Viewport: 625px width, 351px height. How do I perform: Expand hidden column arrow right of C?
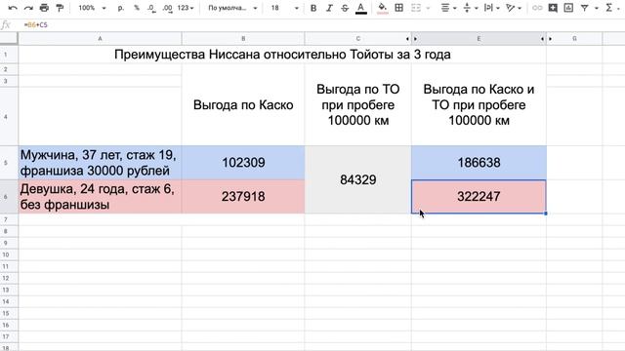point(407,39)
